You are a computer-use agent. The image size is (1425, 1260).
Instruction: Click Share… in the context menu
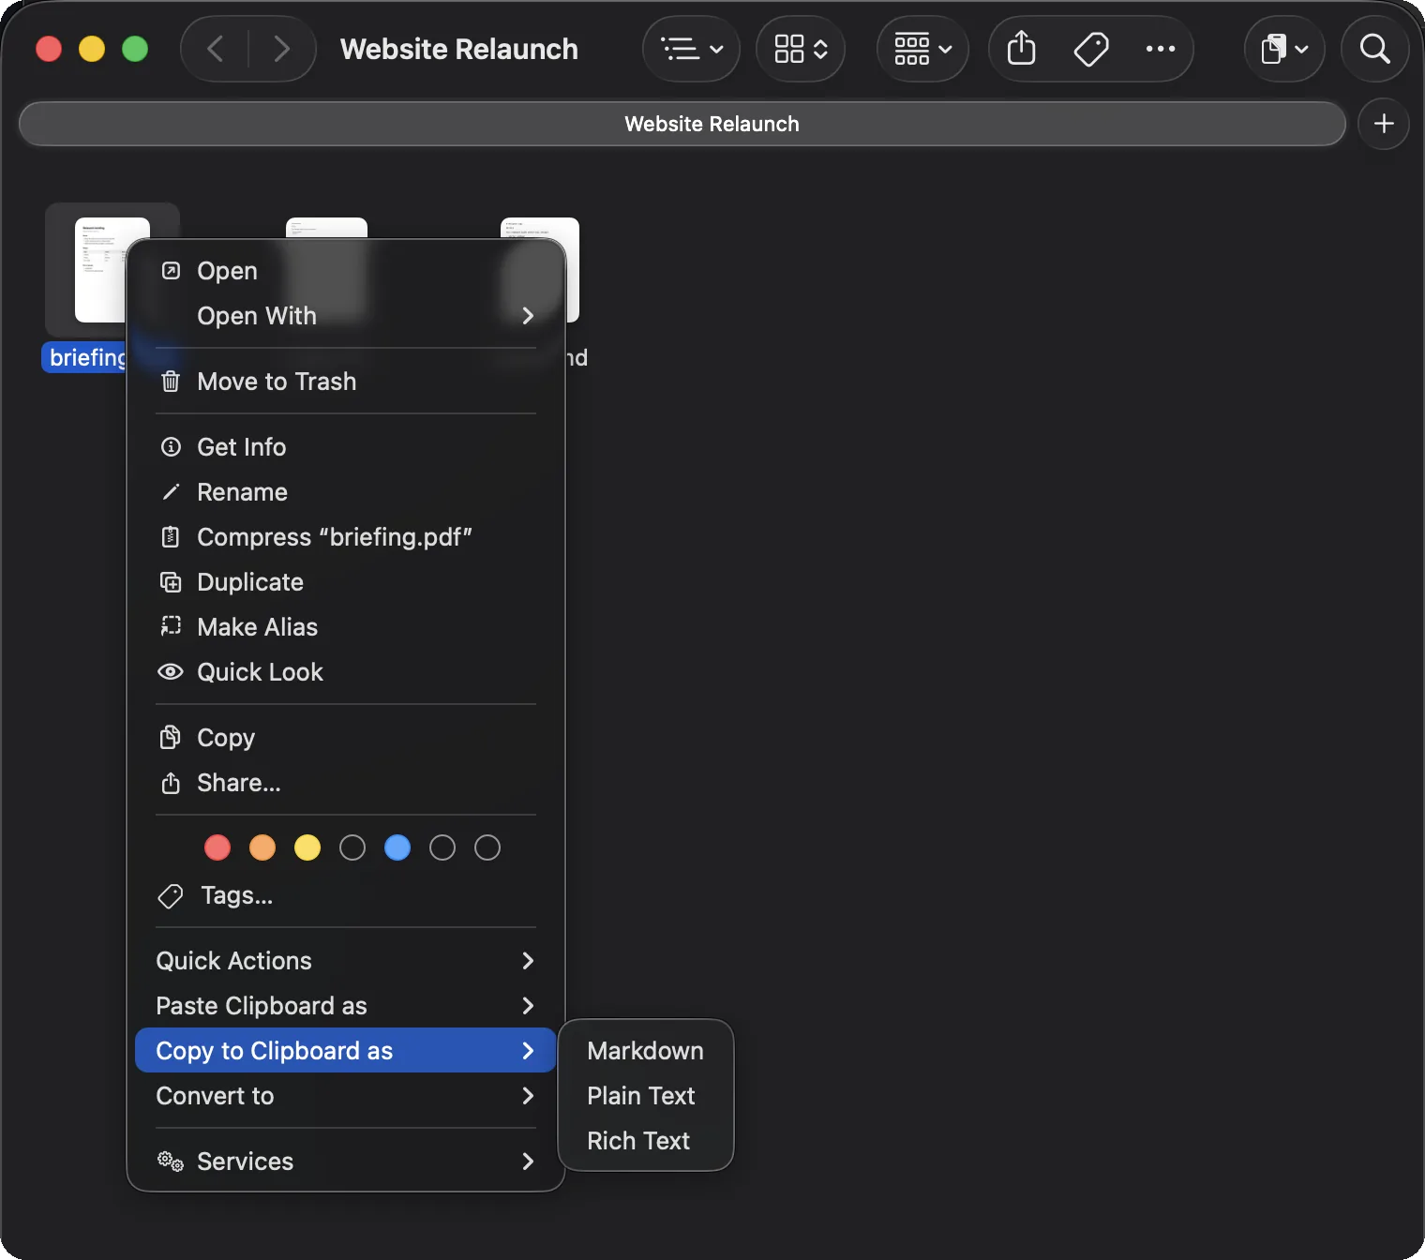point(345,783)
